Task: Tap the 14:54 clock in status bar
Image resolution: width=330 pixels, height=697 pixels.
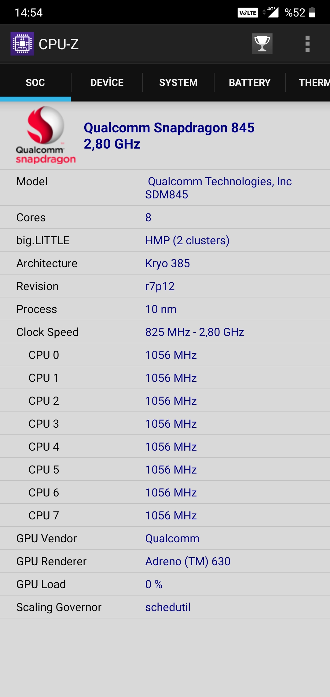Action: (x=28, y=13)
